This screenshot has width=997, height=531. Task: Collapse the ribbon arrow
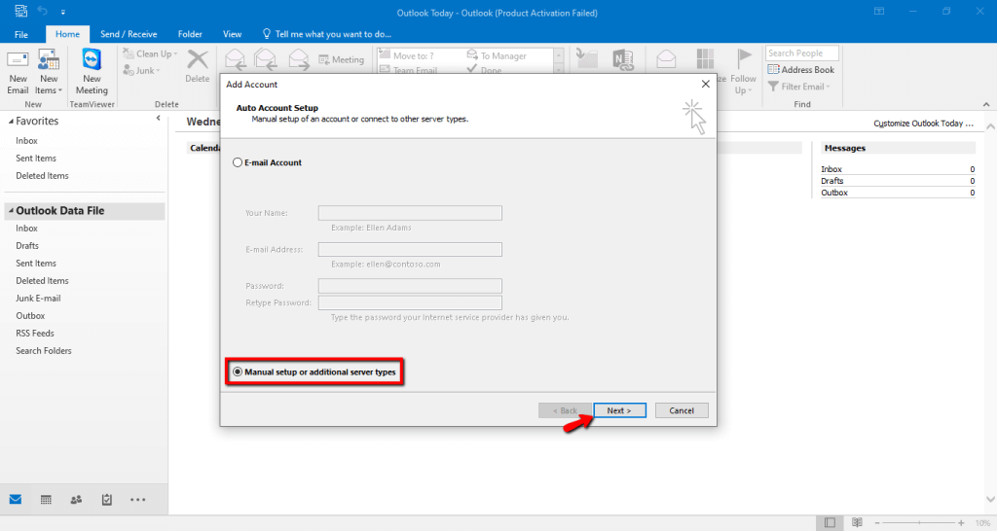(x=986, y=104)
